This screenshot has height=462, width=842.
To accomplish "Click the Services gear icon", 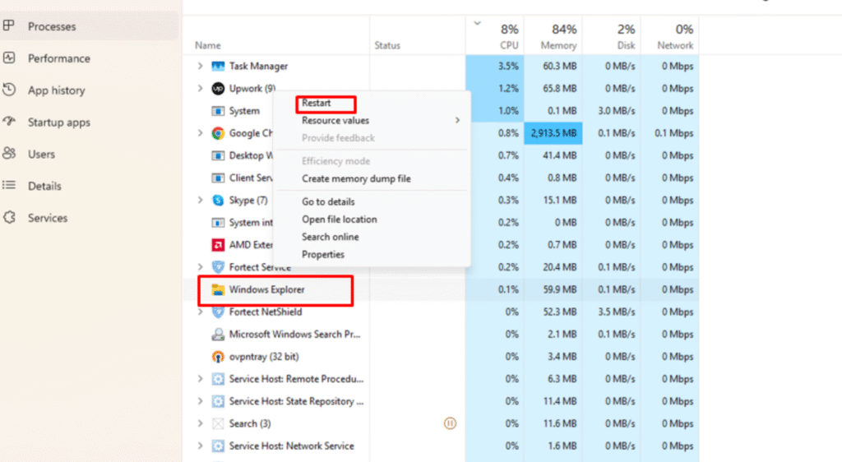I will (x=8, y=217).
